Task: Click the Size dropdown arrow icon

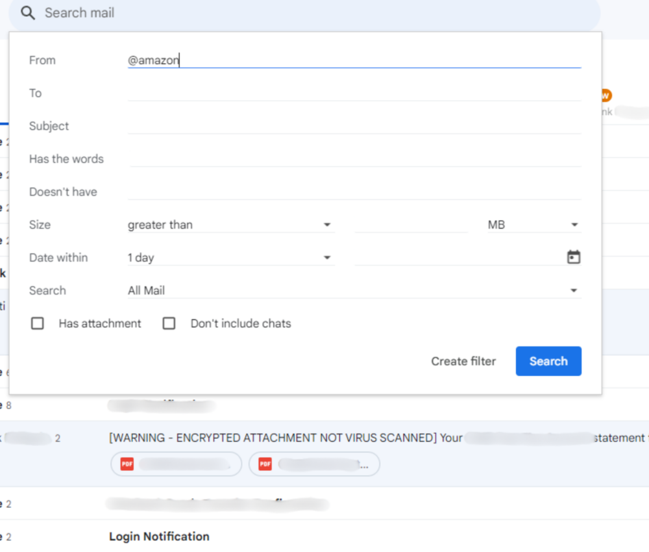Action: tap(327, 224)
